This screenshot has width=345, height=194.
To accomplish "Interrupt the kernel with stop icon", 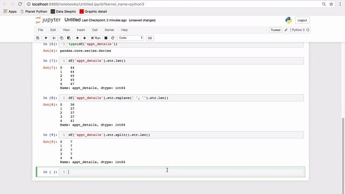I will 106,38.
